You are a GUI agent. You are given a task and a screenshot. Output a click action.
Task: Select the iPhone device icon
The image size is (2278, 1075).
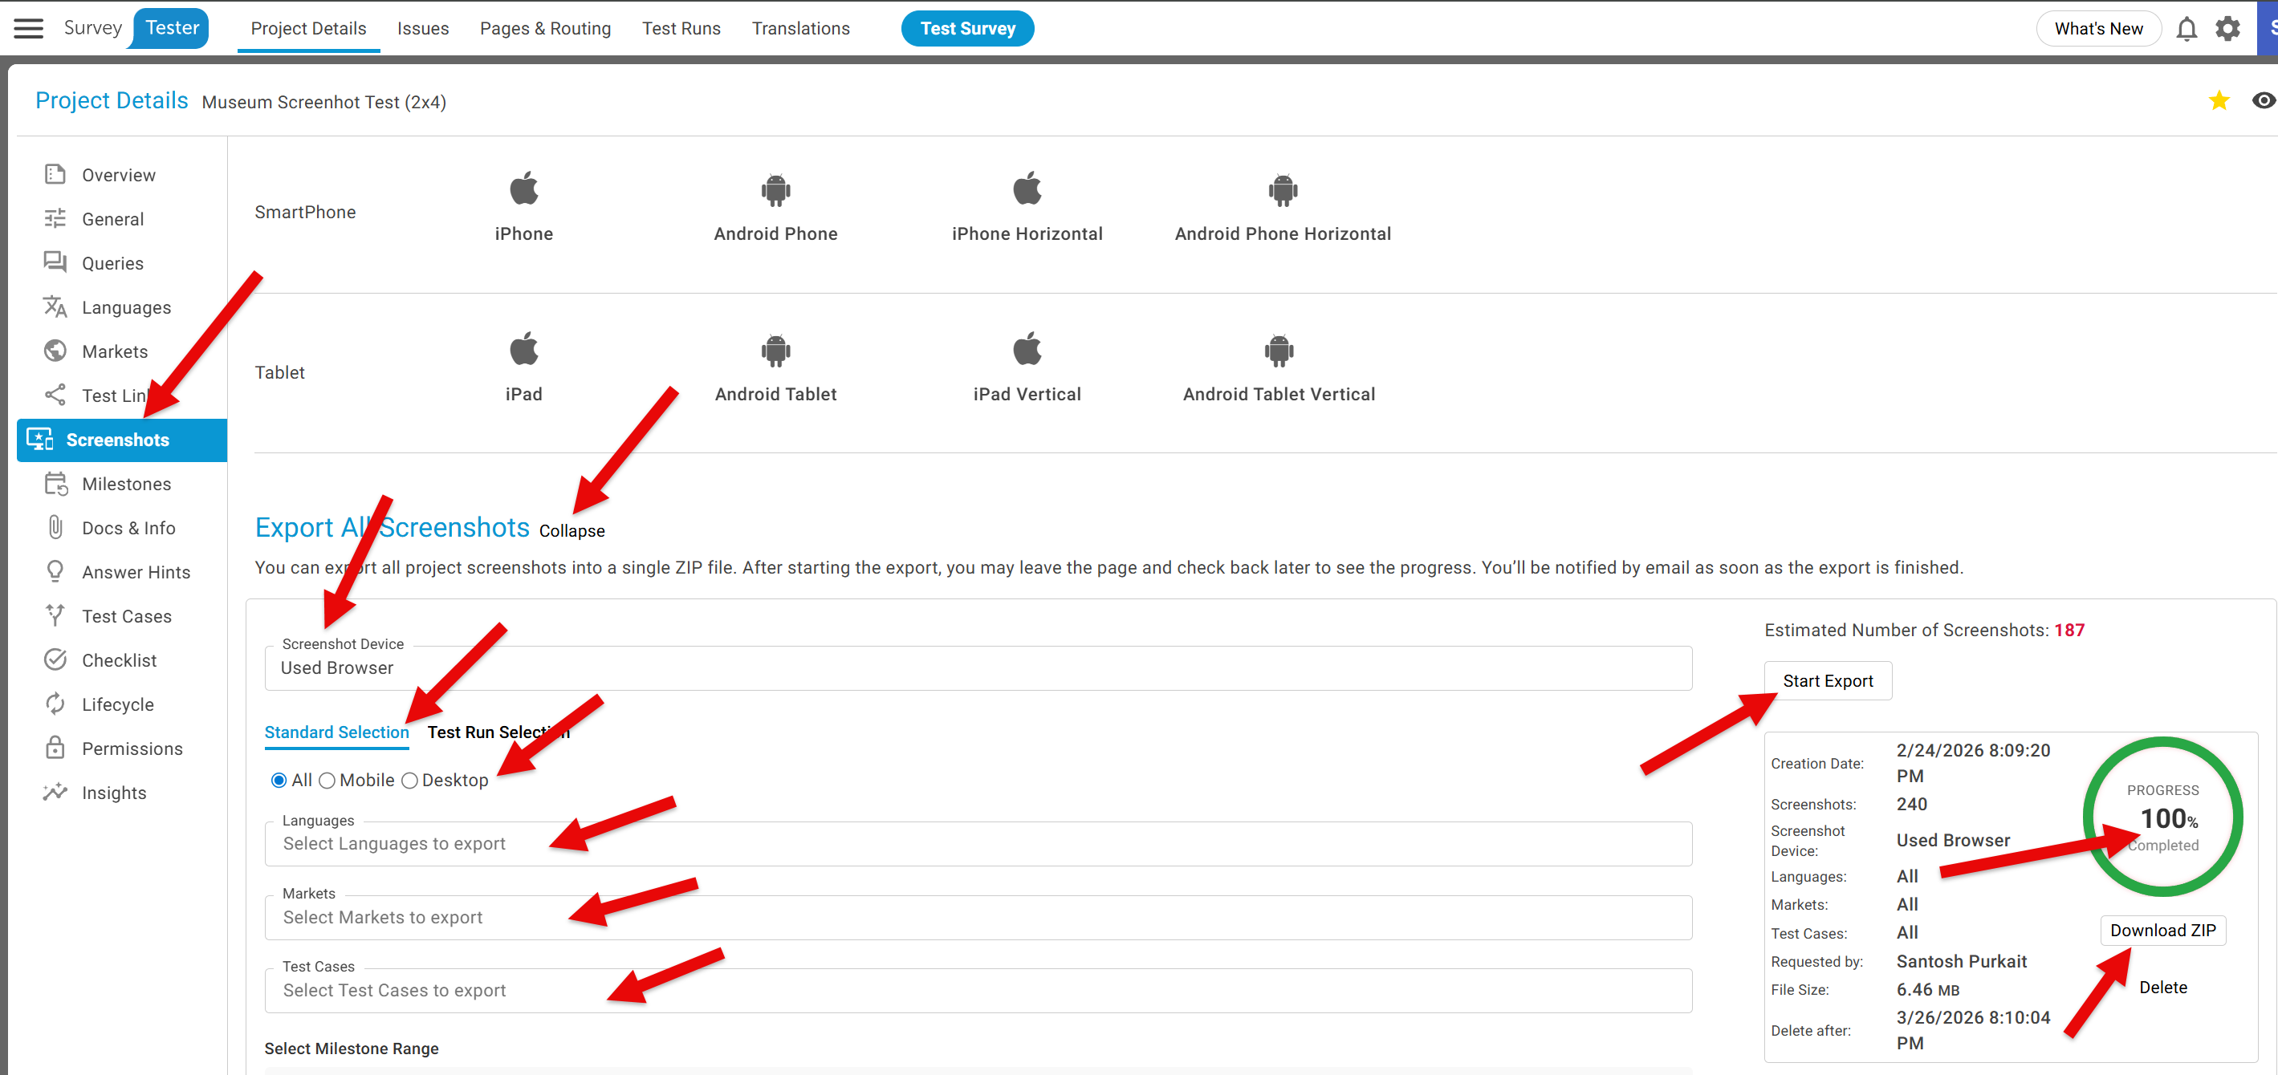(x=523, y=189)
